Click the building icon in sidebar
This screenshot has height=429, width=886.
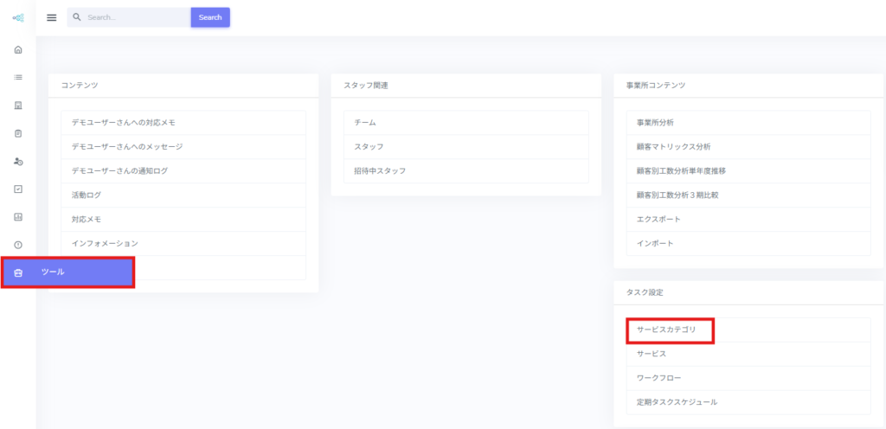click(18, 106)
